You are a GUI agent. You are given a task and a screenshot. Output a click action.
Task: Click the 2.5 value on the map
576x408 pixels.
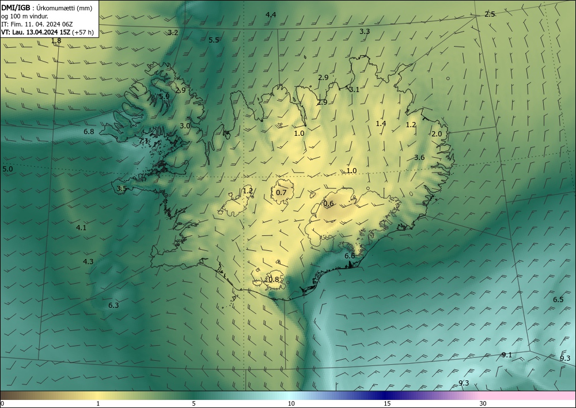coord(490,14)
